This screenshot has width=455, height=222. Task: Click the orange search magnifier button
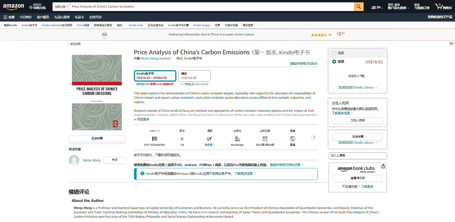point(358,6)
